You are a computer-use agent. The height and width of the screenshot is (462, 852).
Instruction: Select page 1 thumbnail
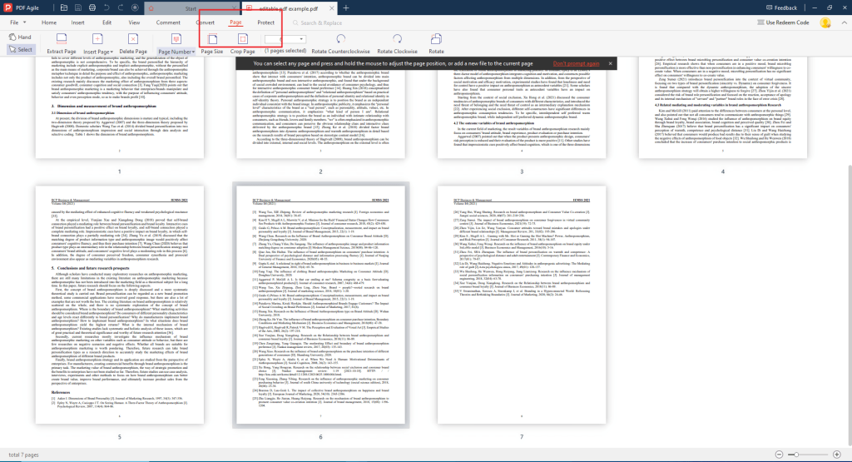click(120, 107)
